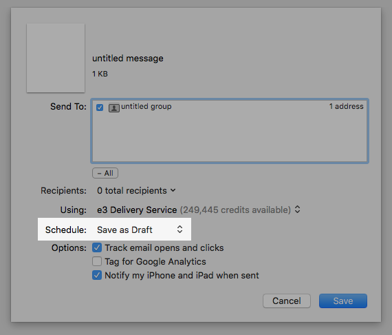The height and width of the screenshot is (335, 392).
Task: Uncheck the untitled group checkbox
Action: pyautogui.click(x=100, y=108)
